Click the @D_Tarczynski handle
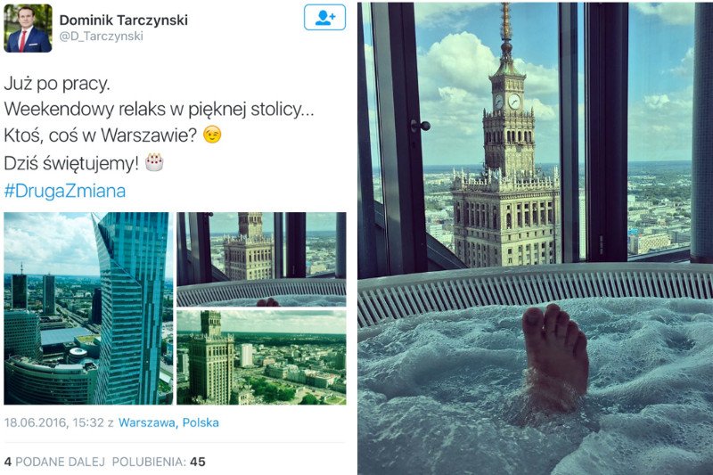 click(x=102, y=37)
